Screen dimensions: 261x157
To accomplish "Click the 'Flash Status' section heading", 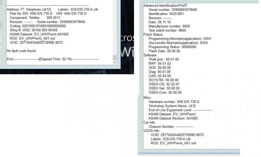I will pyautogui.click(x=153, y=35).
